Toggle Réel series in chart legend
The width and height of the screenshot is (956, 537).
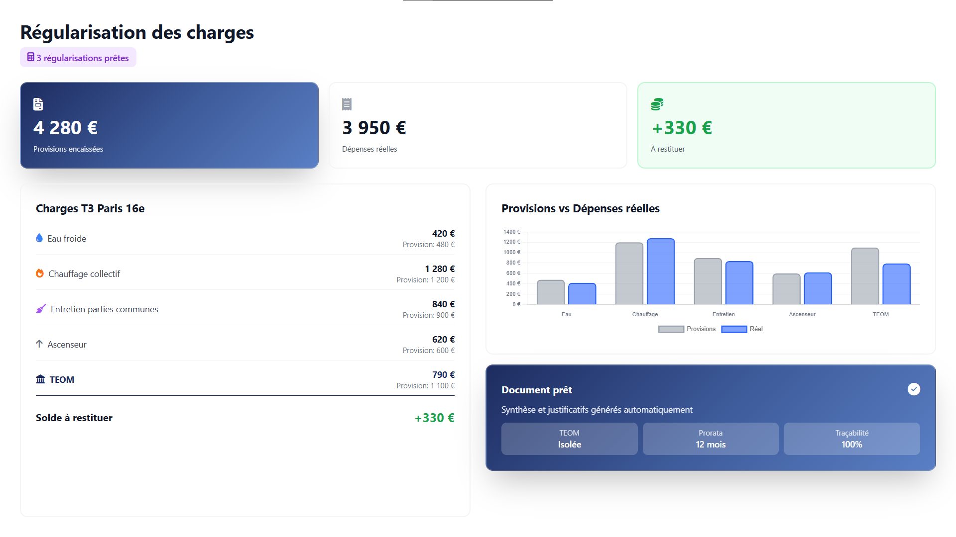click(x=742, y=329)
